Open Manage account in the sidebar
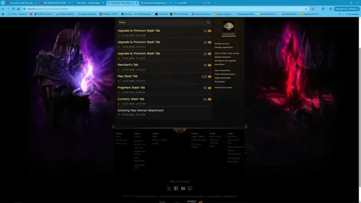 pos(222,44)
